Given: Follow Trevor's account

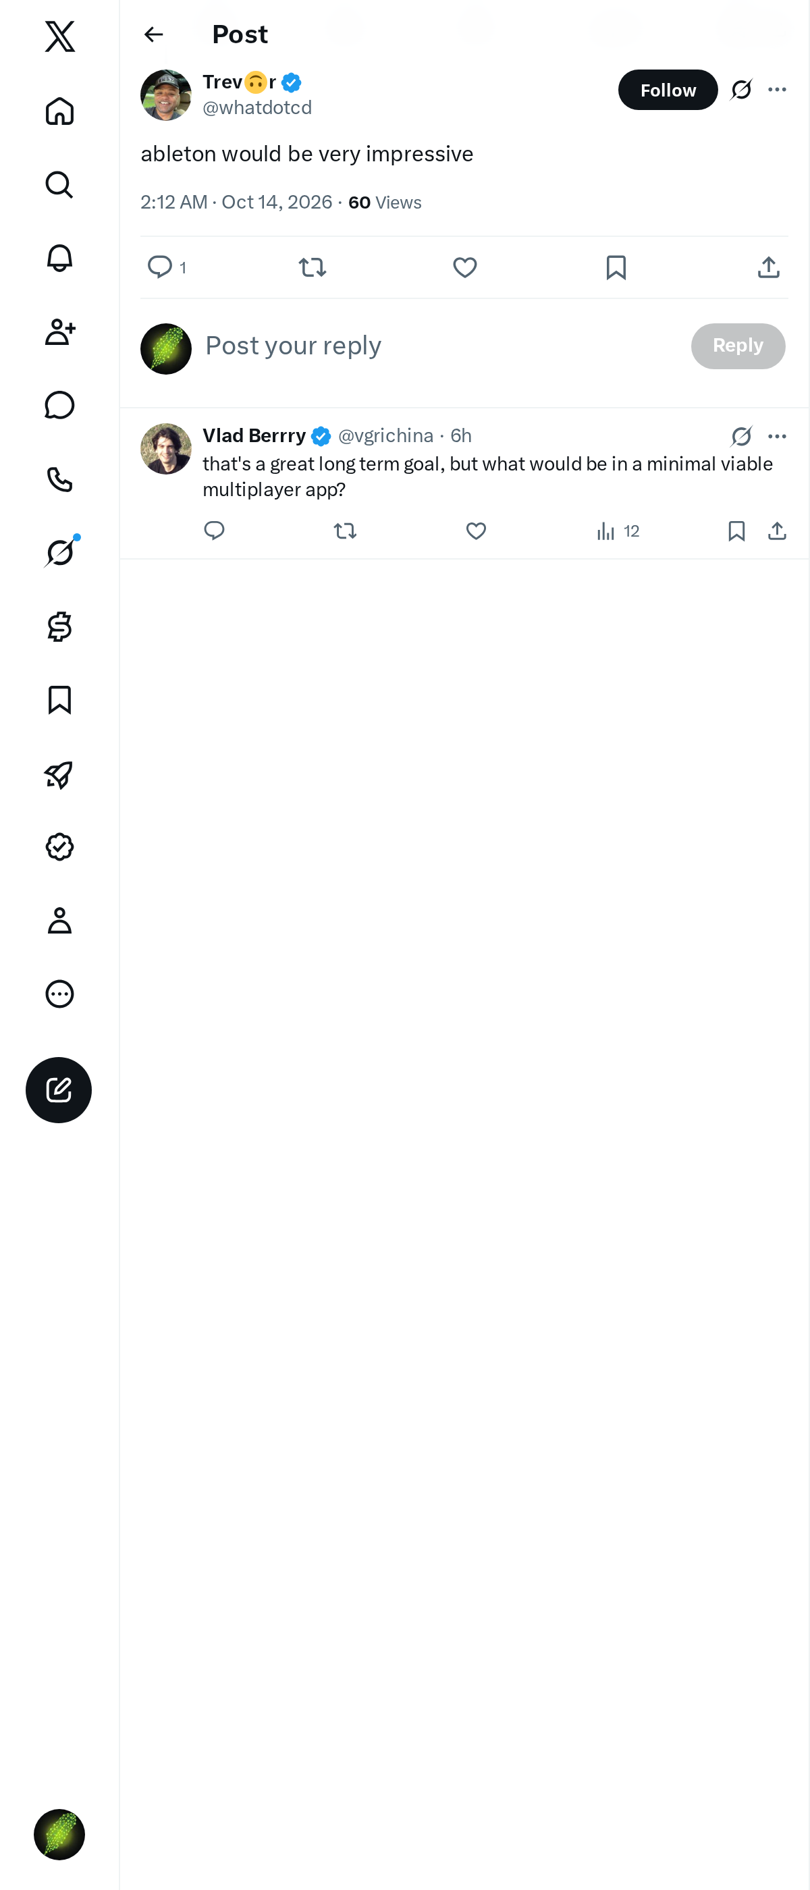Looking at the screenshot, I should tap(668, 90).
